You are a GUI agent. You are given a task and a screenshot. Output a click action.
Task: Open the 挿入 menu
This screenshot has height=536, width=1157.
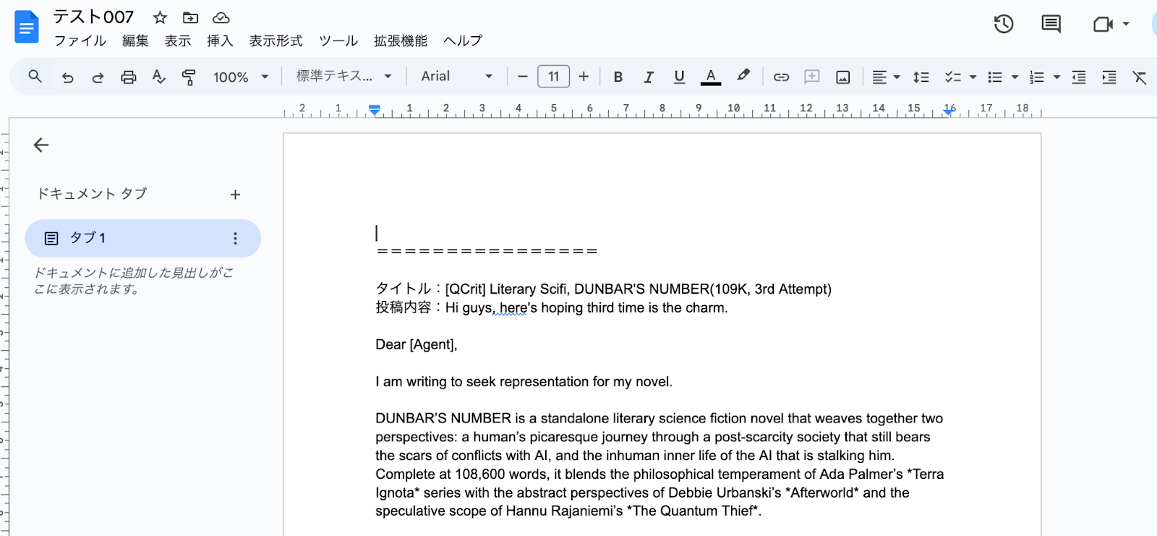[220, 41]
